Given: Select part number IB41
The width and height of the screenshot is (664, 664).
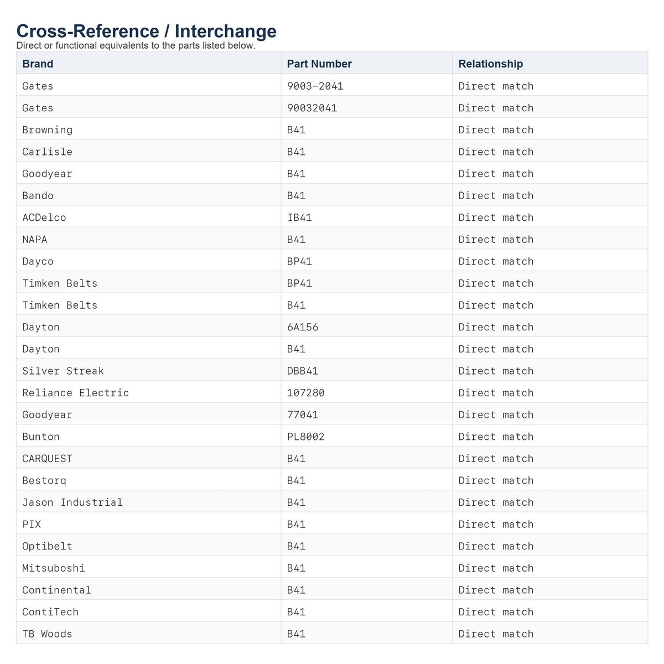Looking at the screenshot, I should pos(299,217).
